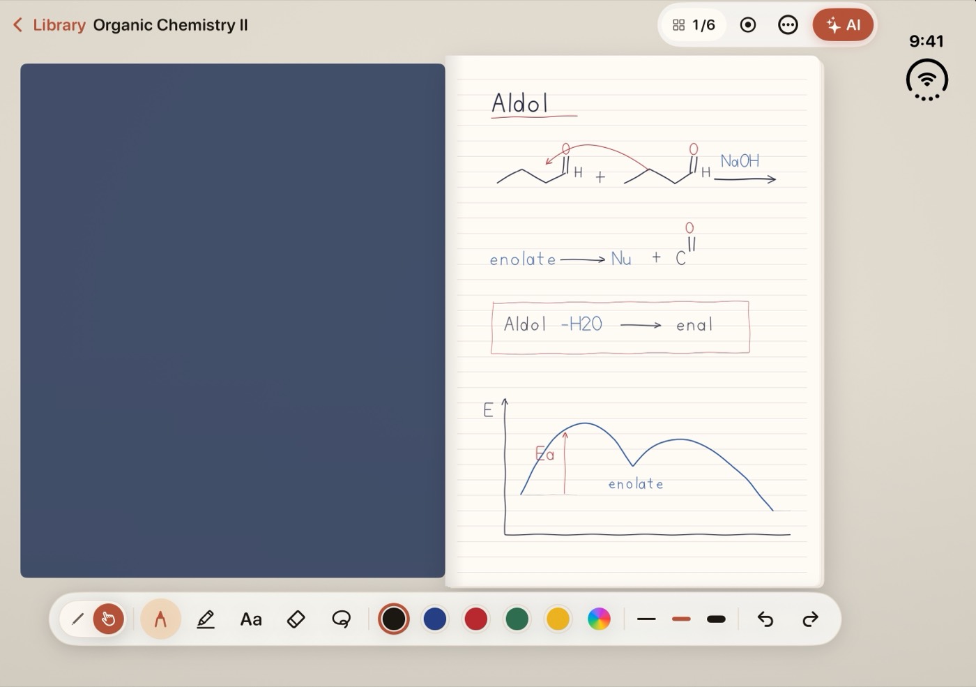Choose the medium stroke width
976x687 pixels.
[x=681, y=619]
